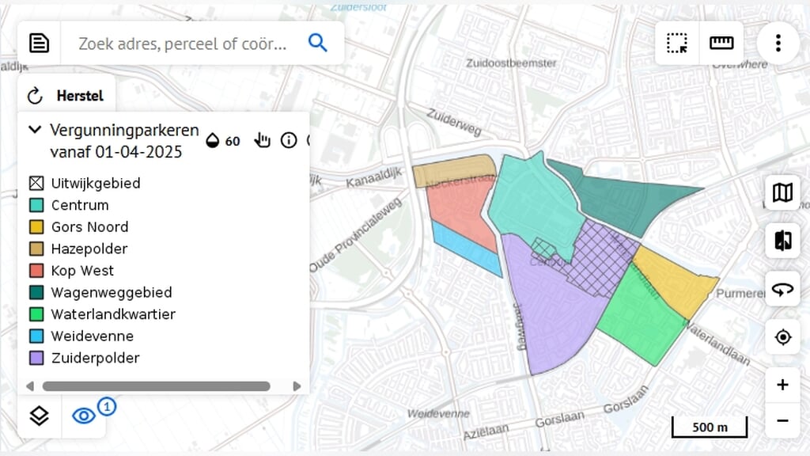This screenshot has height=456, width=810.
Task: Enable the pan interaction for the layer
Action: (x=262, y=140)
